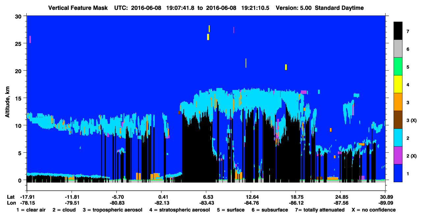Click the purple colorbar segment labeled 2 (X)
This screenshot has height=219, width=428.
pyautogui.click(x=398, y=155)
